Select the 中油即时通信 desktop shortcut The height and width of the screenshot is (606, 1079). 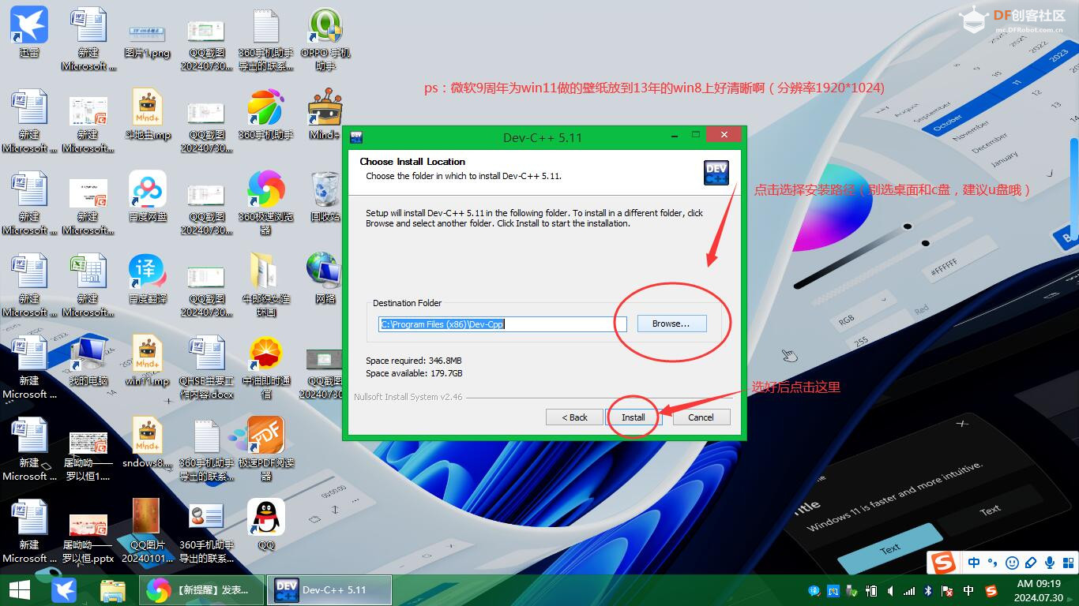pyautogui.click(x=266, y=367)
